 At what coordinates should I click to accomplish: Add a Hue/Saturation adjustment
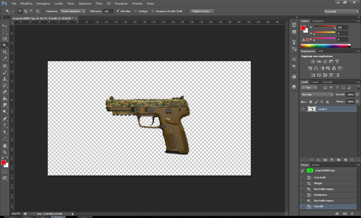(x=310, y=68)
